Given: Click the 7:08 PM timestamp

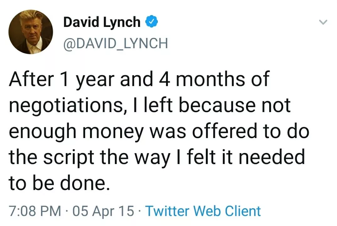Looking at the screenshot, I should click(x=35, y=211).
